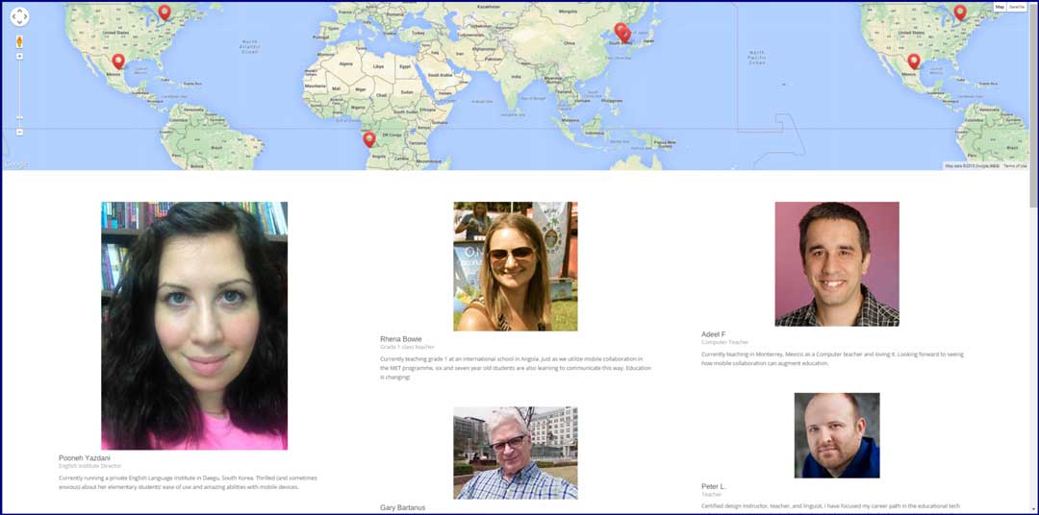Click the zoom slider track on map
Viewport: 1039px width, 515px height.
pyautogui.click(x=19, y=94)
